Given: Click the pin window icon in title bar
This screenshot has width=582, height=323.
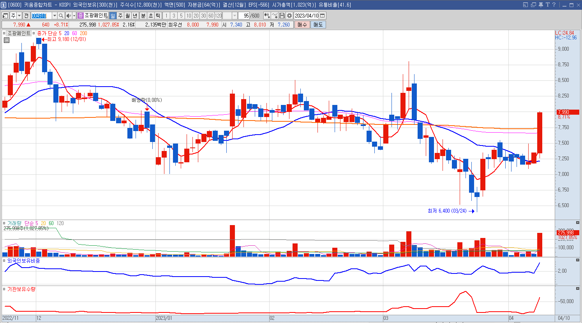Looking at the screenshot, I should pos(541,5).
